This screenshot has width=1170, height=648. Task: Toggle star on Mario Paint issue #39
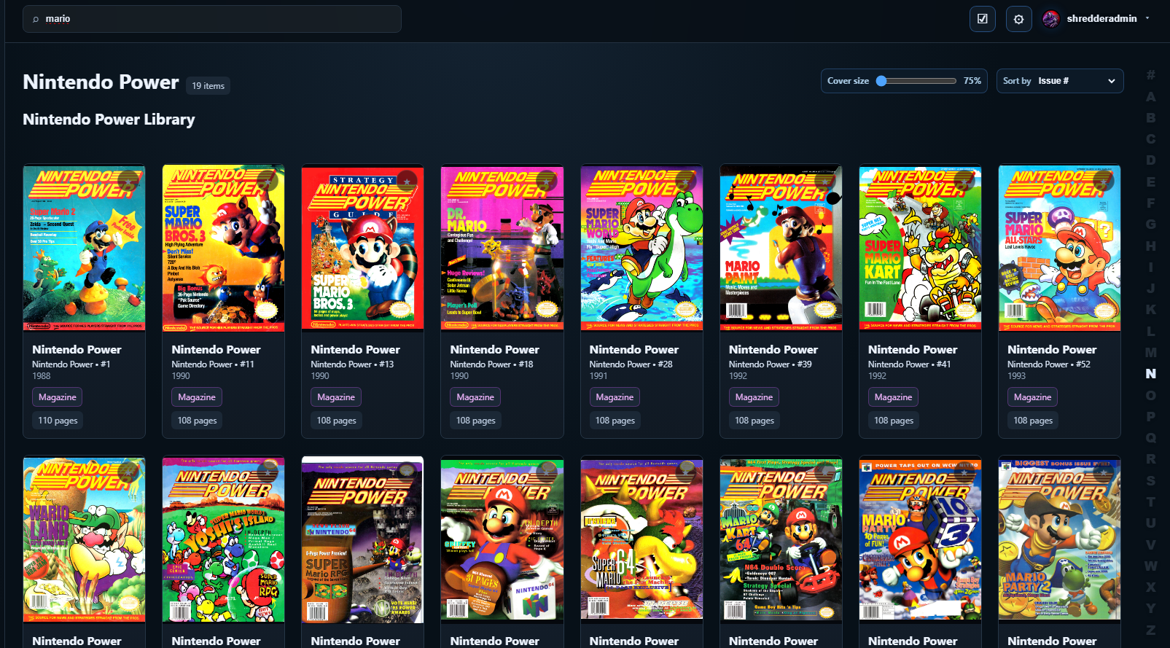(x=824, y=181)
